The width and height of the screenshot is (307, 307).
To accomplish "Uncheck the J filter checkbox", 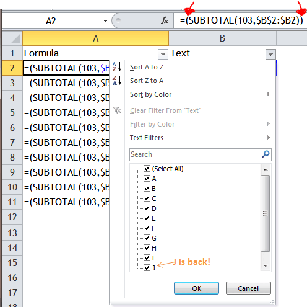I will pyautogui.click(x=147, y=268).
